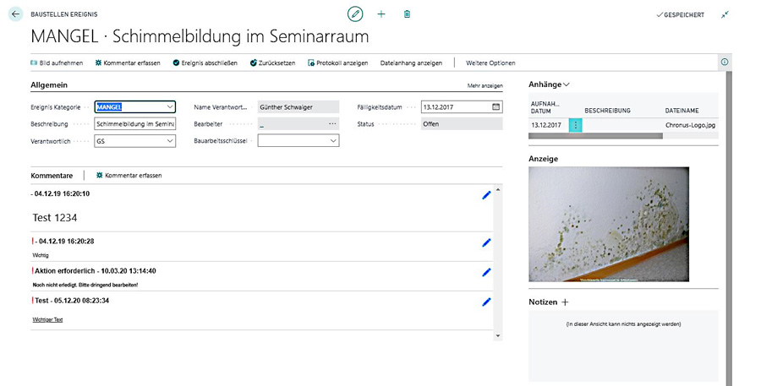Click the Status field Offen
This screenshot has width=761, height=386.
click(462, 124)
